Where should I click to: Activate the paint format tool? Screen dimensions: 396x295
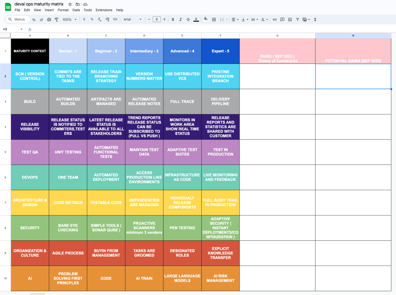57,19
